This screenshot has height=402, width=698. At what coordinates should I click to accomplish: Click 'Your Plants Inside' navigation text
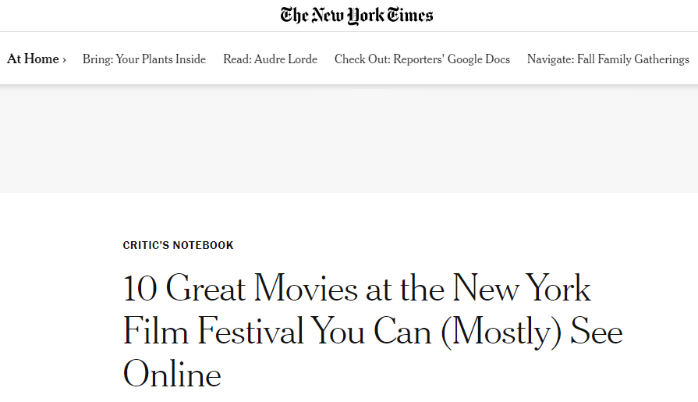pyautogui.click(x=161, y=59)
